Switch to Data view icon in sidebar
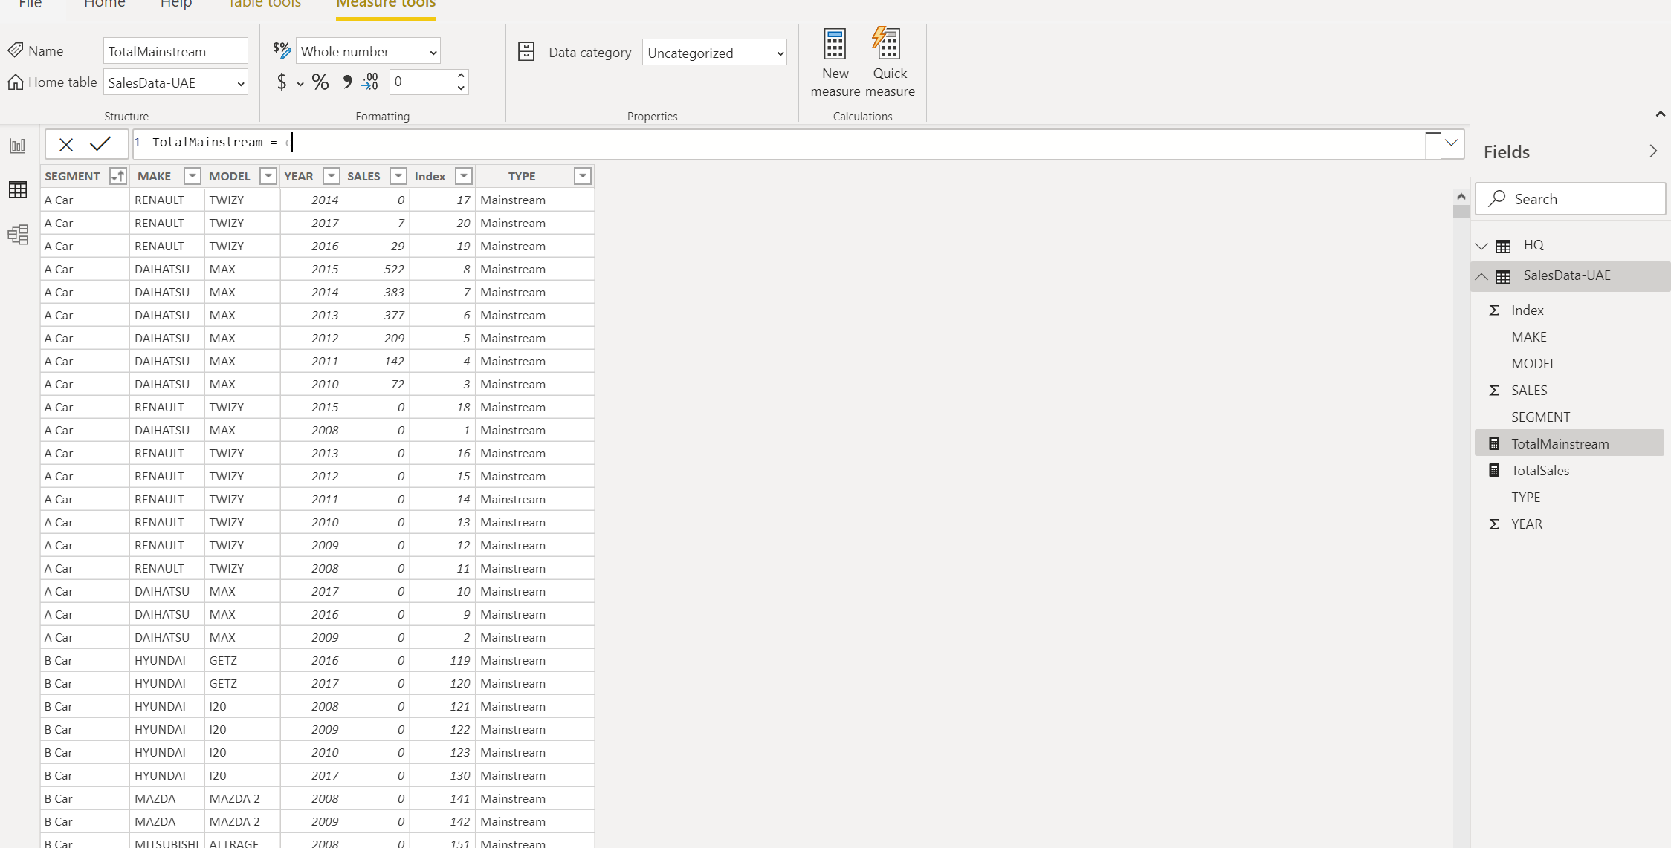Image resolution: width=1671 pixels, height=848 pixels. point(18,190)
